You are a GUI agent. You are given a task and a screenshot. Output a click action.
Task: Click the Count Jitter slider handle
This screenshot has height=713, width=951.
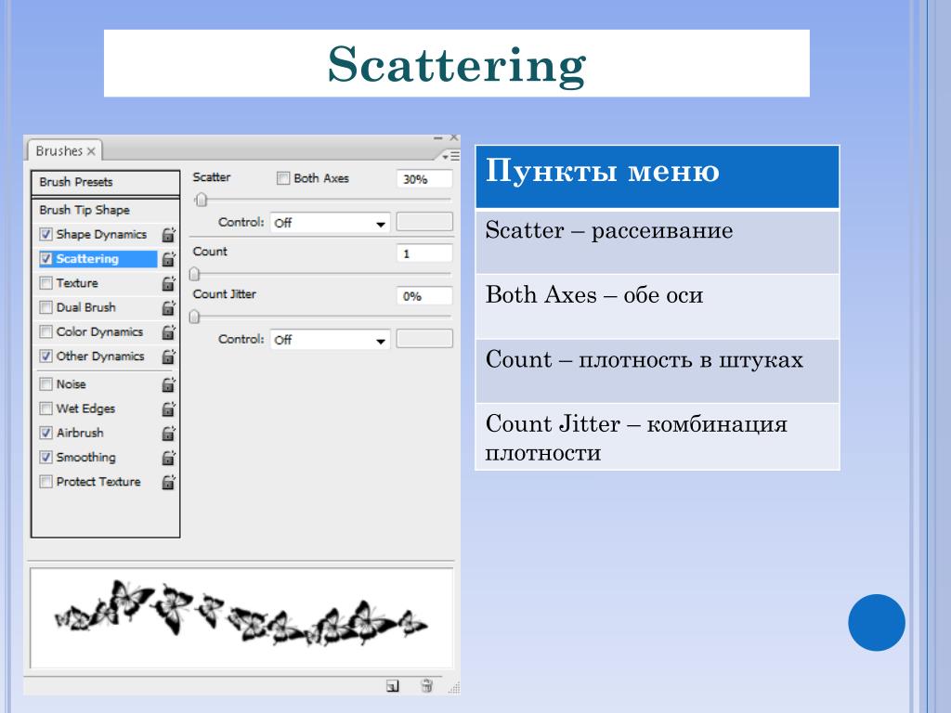195,318
